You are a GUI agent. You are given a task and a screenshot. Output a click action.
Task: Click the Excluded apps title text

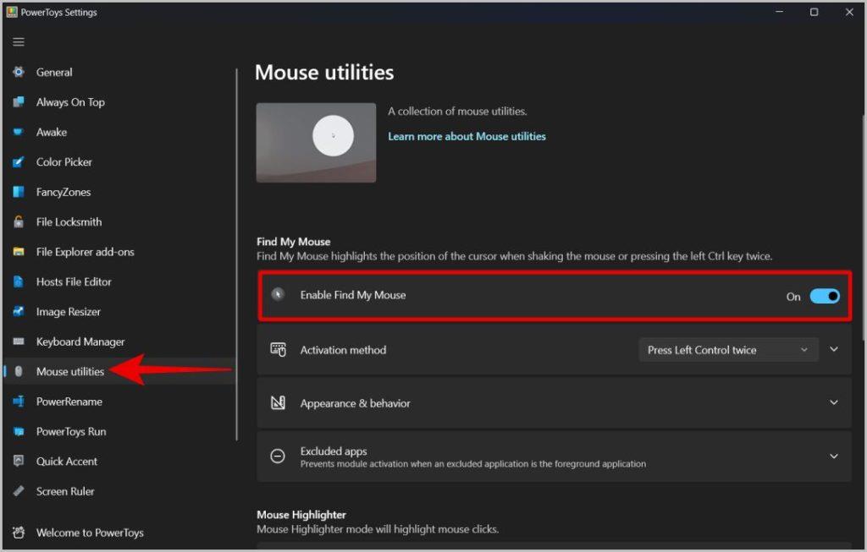[x=334, y=451]
